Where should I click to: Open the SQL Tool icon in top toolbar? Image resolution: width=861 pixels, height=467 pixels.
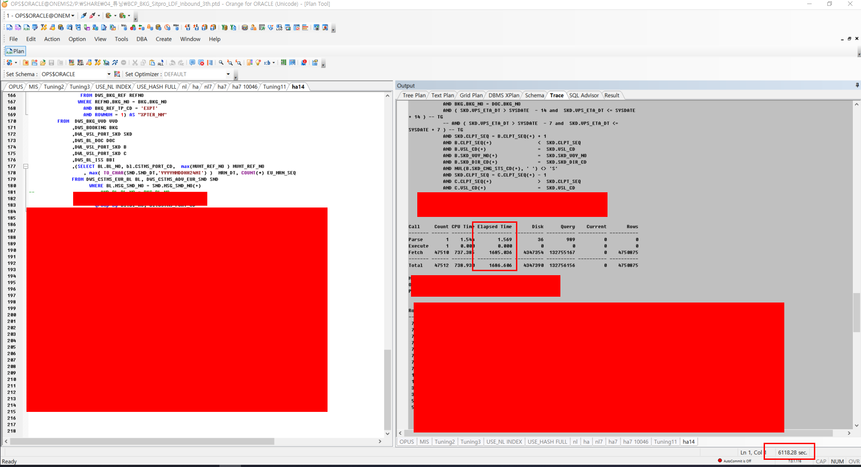9,28
